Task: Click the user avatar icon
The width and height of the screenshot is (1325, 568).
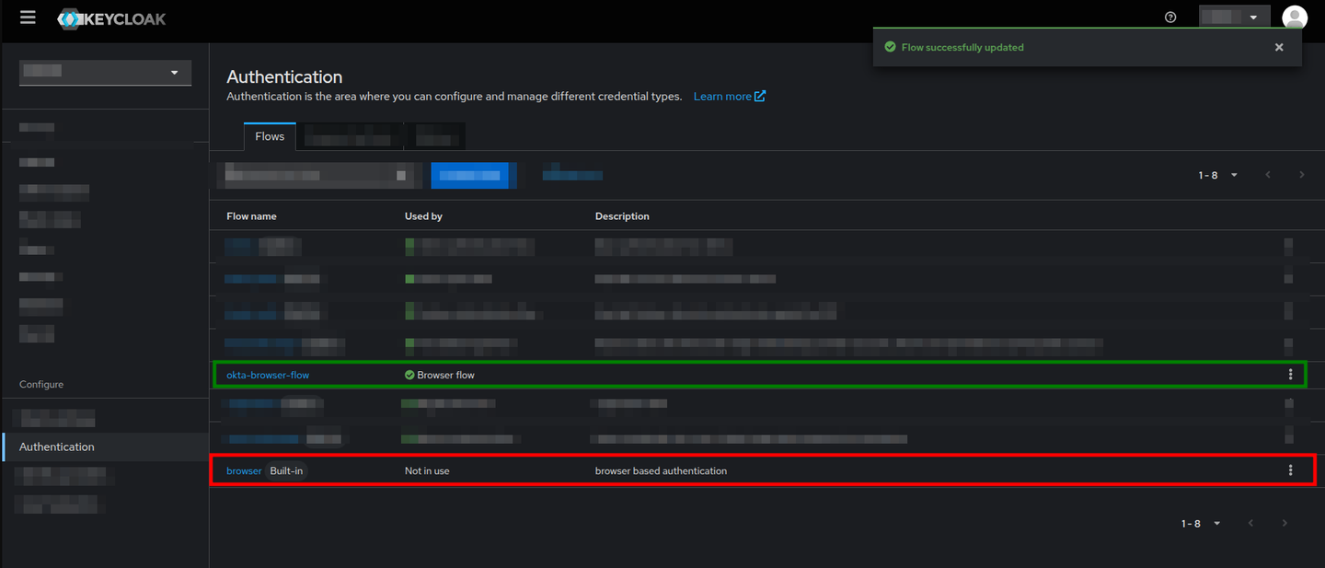Action: pyautogui.click(x=1295, y=17)
